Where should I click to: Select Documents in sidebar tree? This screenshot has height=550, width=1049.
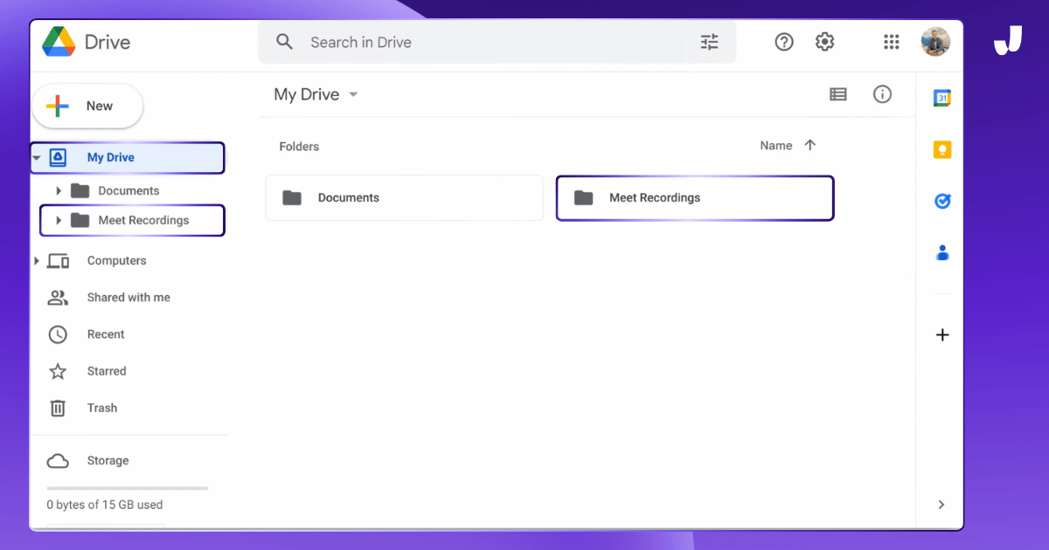(x=128, y=191)
